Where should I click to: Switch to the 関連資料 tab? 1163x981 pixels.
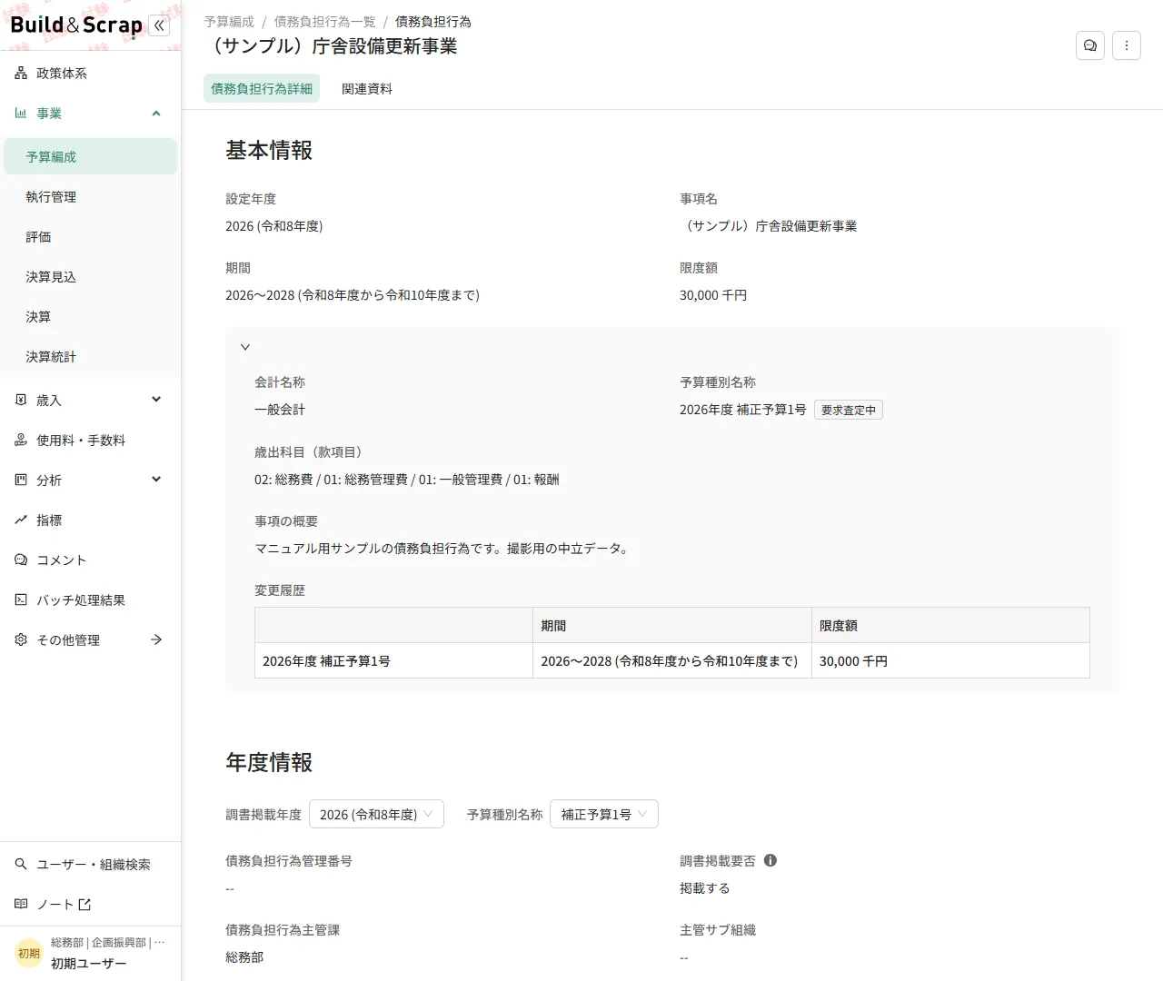[x=367, y=88]
